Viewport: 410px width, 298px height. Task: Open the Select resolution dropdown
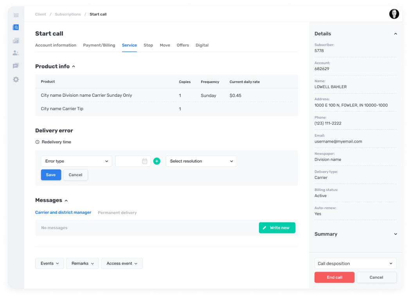[x=201, y=161]
